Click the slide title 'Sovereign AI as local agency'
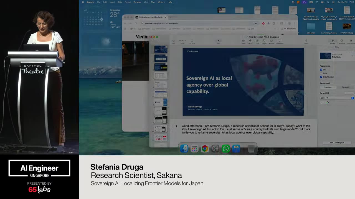 [x=209, y=85]
